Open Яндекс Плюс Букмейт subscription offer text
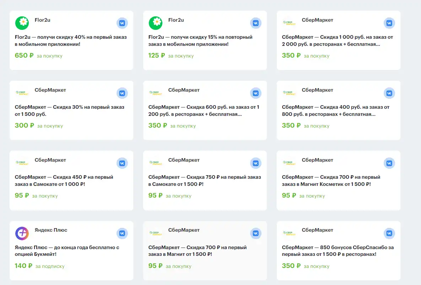 click(x=67, y=251)
